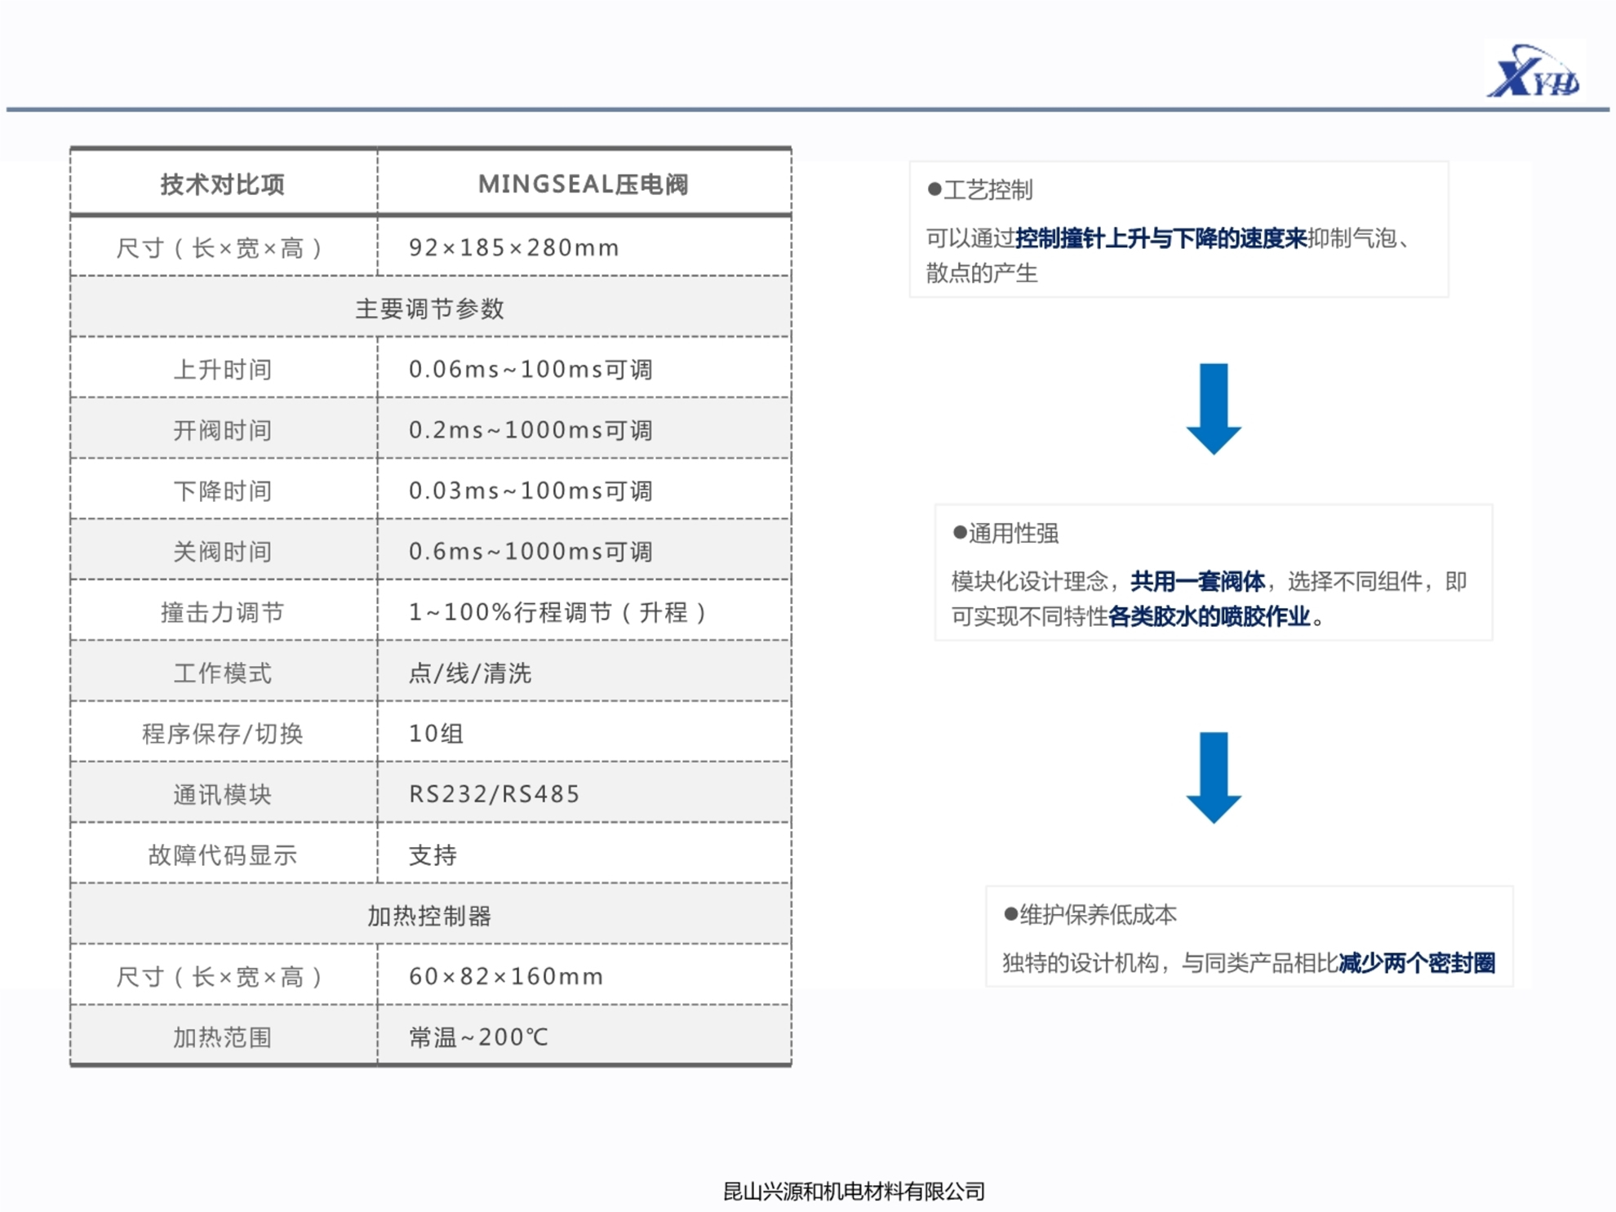Viewport: 1616px width, 1212px height.
Task: Click the 10组 value cell
Action: point(584,734)
